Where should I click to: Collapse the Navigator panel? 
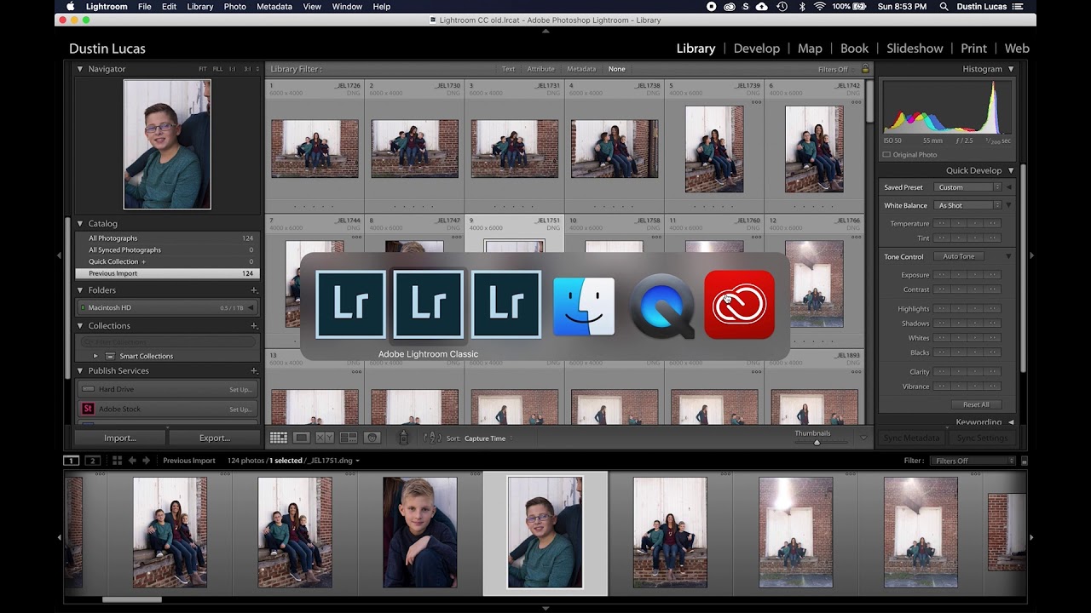(x=80, y=69)
